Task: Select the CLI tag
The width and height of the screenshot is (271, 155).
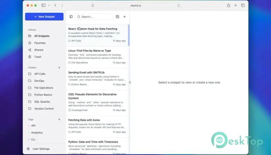Action: (x=33, y=139)
